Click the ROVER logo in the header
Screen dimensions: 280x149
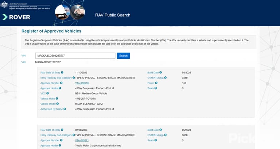pyautogui.click(x=16, y=17)
